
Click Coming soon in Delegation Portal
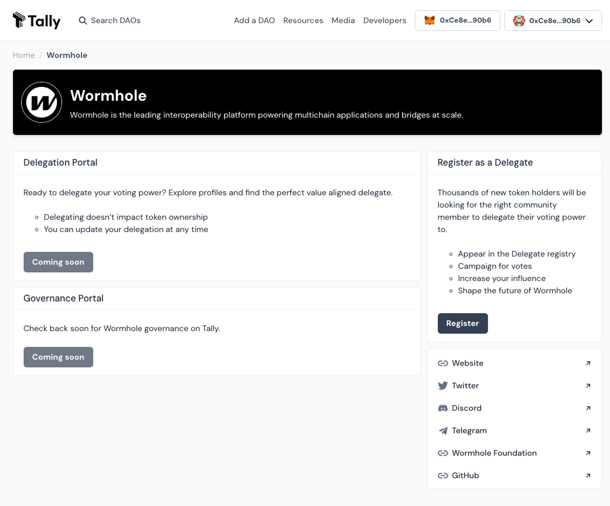tap(58, 262)
